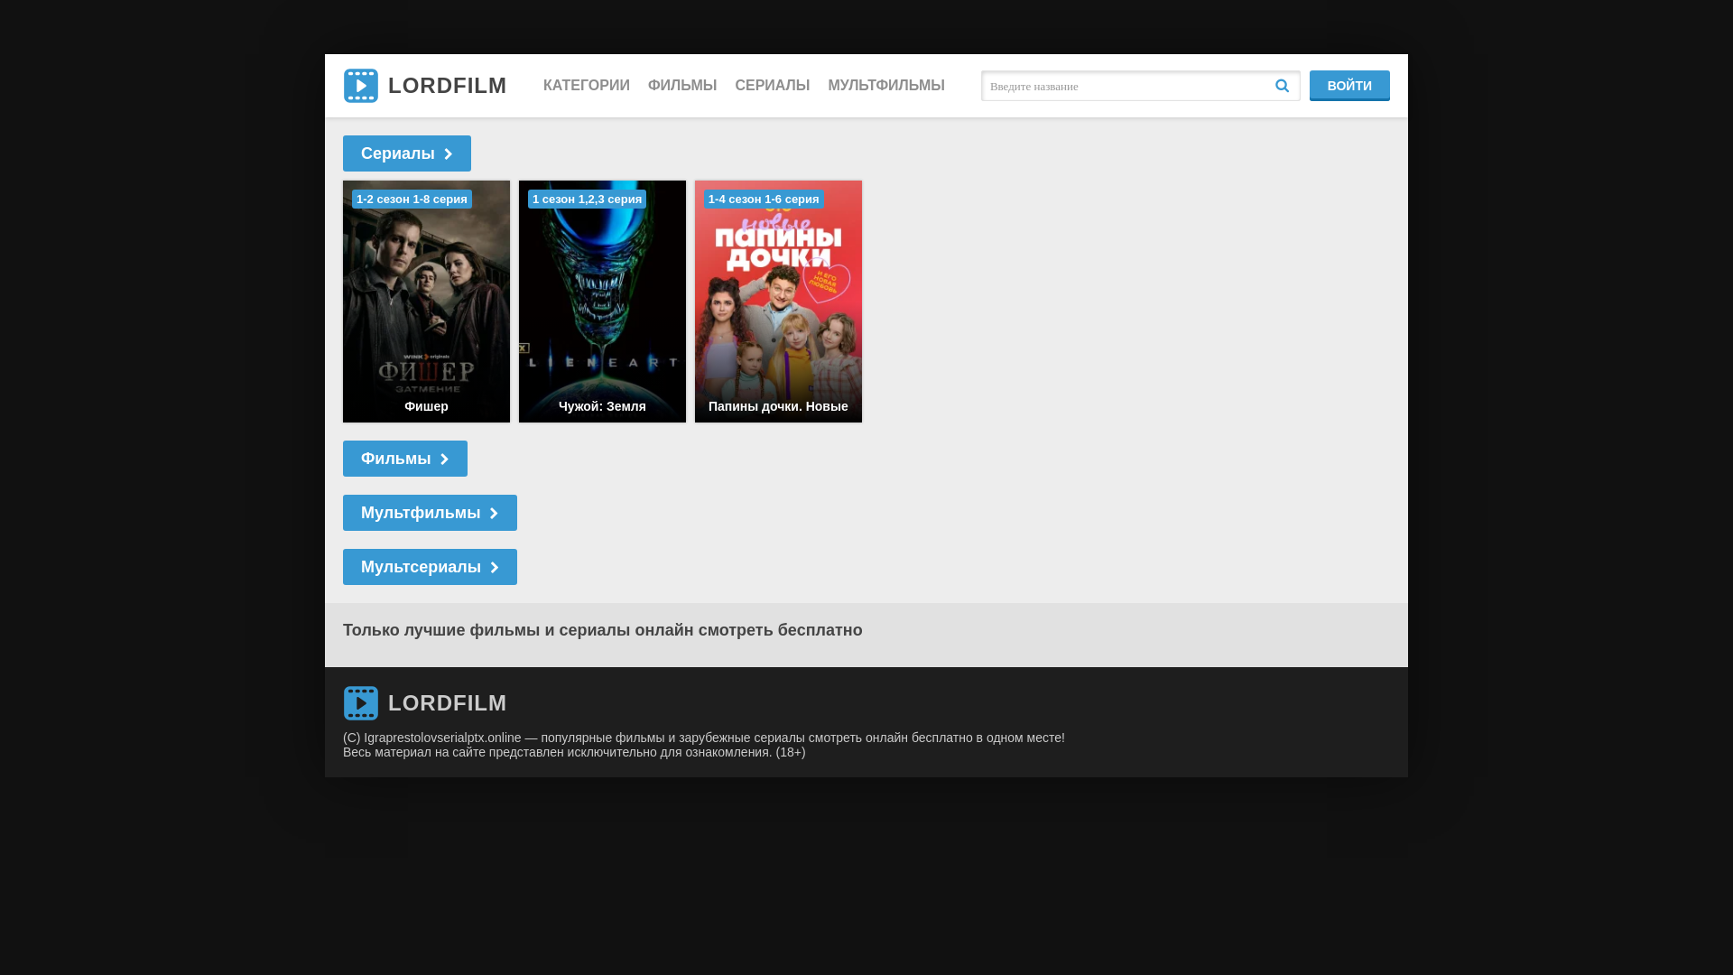The height and width of the screenshot is (975, 1733).
Task: Open the Фильмы section button
Action: [405, 459]
